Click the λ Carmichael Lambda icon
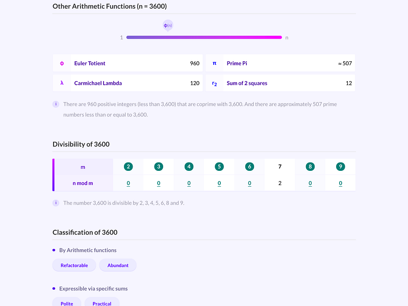This screenshot has width=408, height=306. pyautogui.click(x=62, y=83)
